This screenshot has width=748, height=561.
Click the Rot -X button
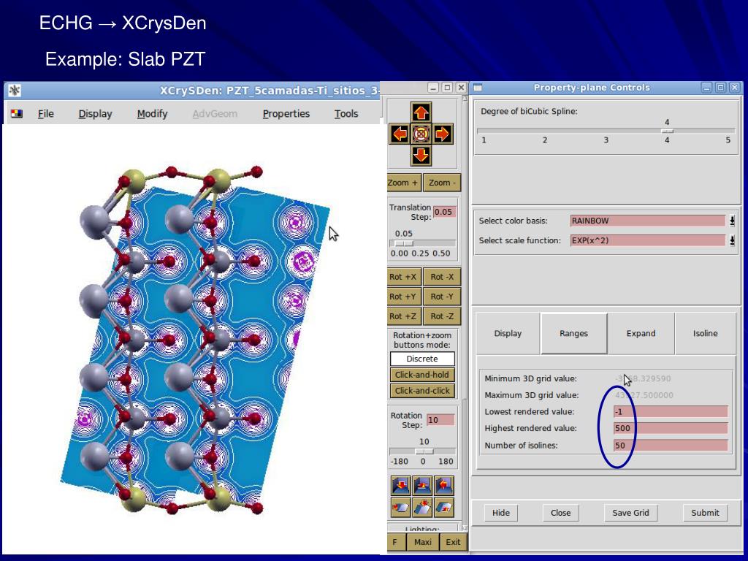pyautogui.click(x=442, y=277)
